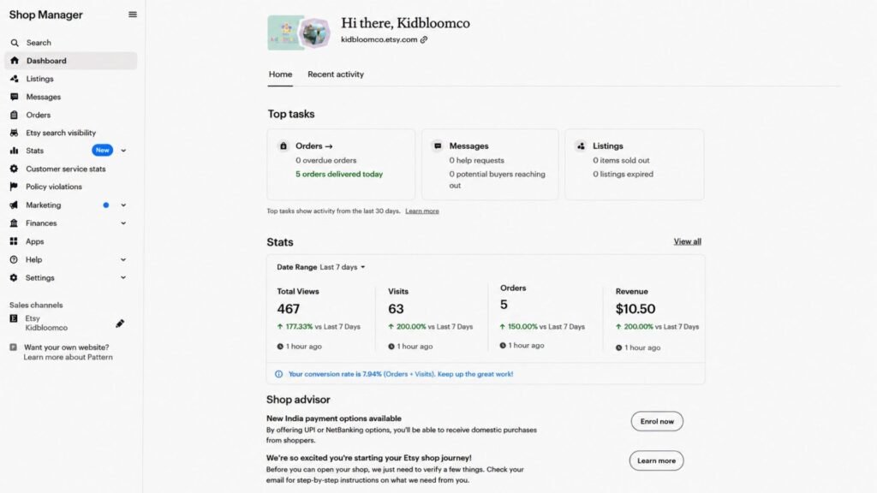Screen dimensions: 877x493
Task: Open the View all stats link
Action: [688, 241]
